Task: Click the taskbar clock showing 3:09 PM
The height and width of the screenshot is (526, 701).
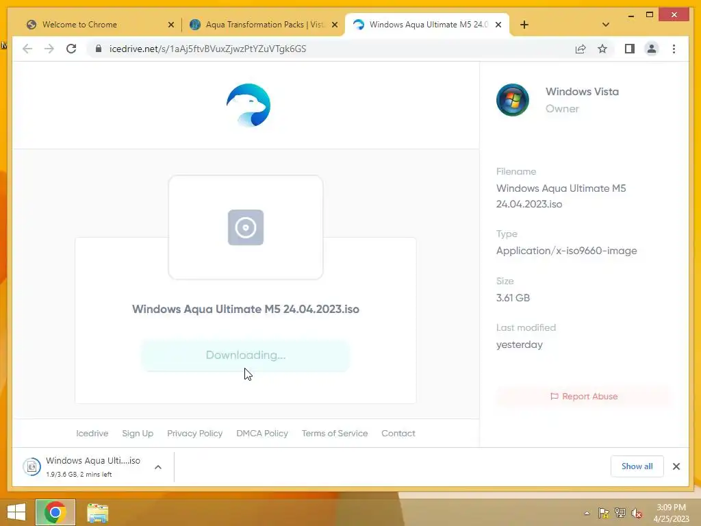Action: [x=671, y=513]
